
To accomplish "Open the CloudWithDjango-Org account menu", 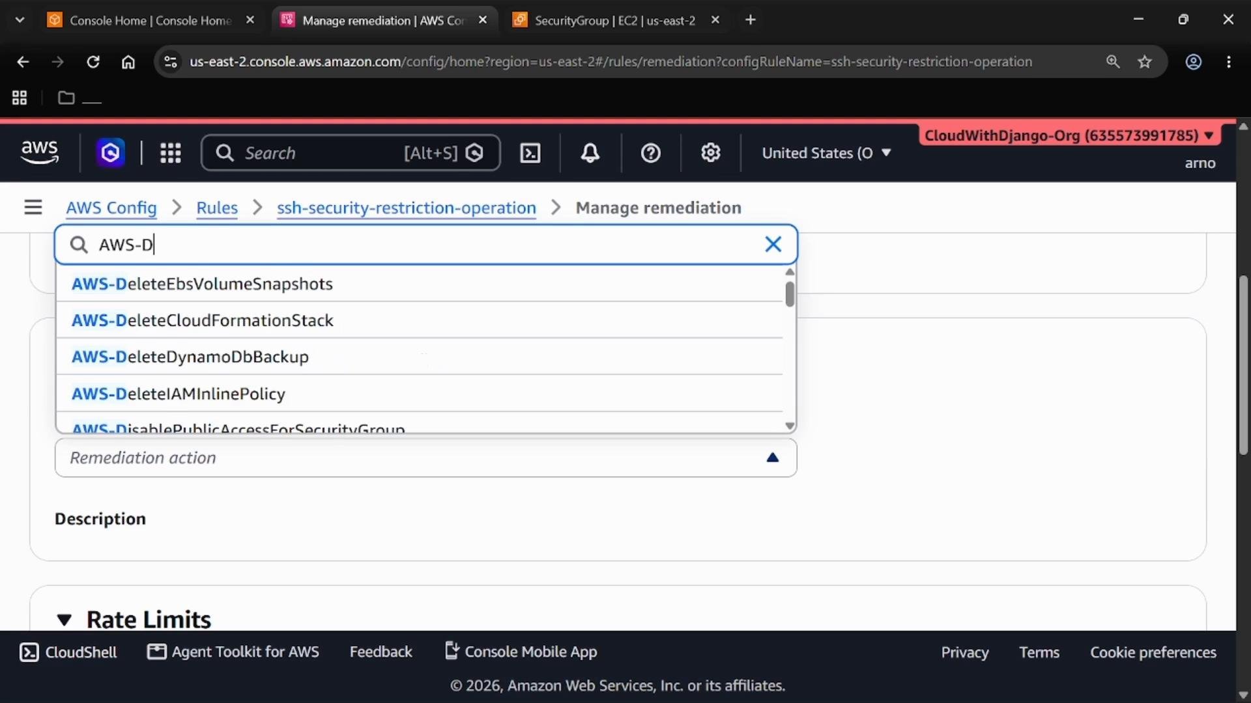I will [x=1069, y=135].
